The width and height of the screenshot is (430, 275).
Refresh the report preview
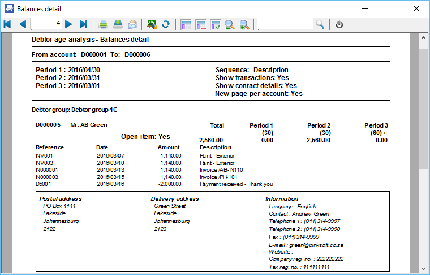(x=166, y=24)
